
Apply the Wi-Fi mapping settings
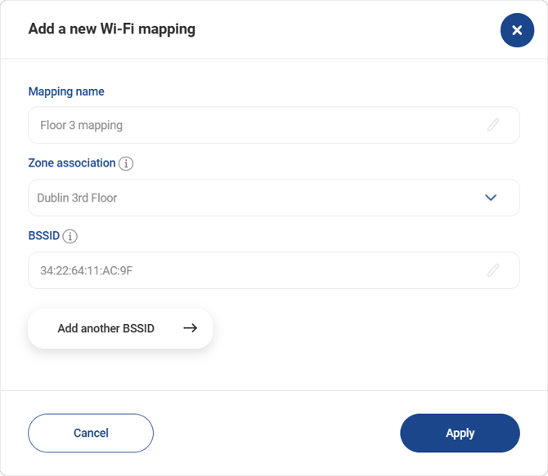pyautogui.click(x=460, y=433)
